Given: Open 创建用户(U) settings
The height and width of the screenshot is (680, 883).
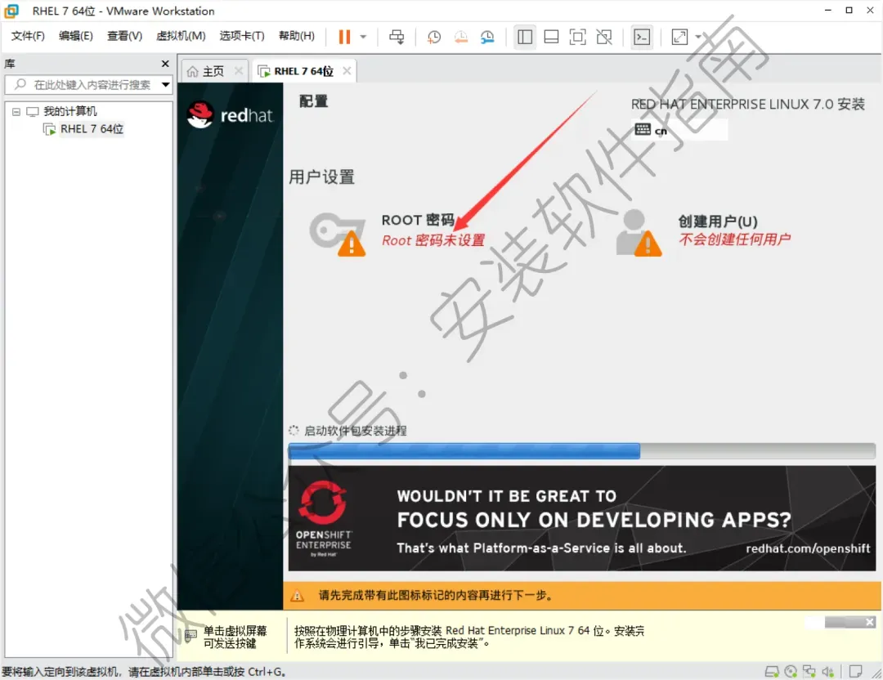Looking at the screenshot, I should (718, 221).
